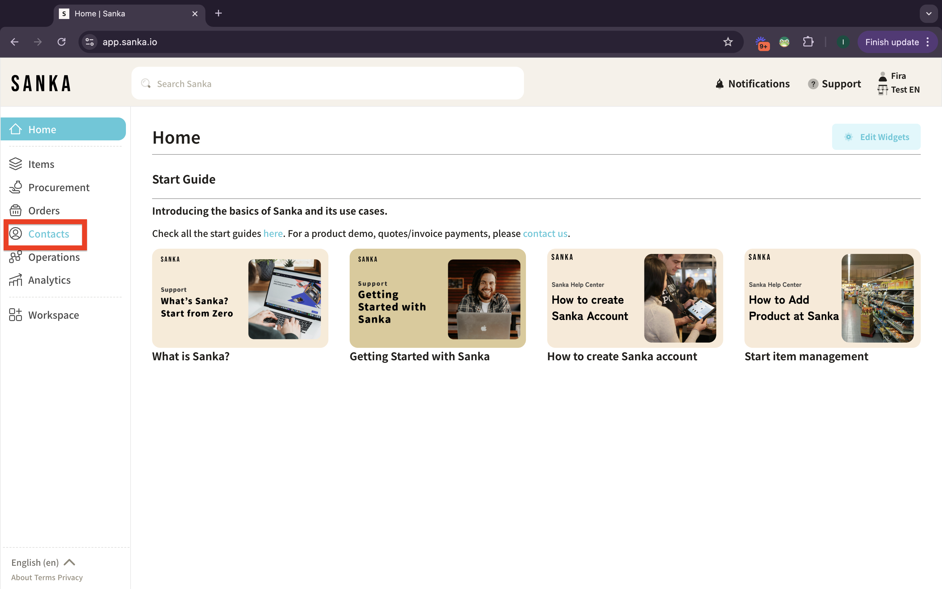
Task: Open the browser tab search chevron
Action: [x=929, y=14]
